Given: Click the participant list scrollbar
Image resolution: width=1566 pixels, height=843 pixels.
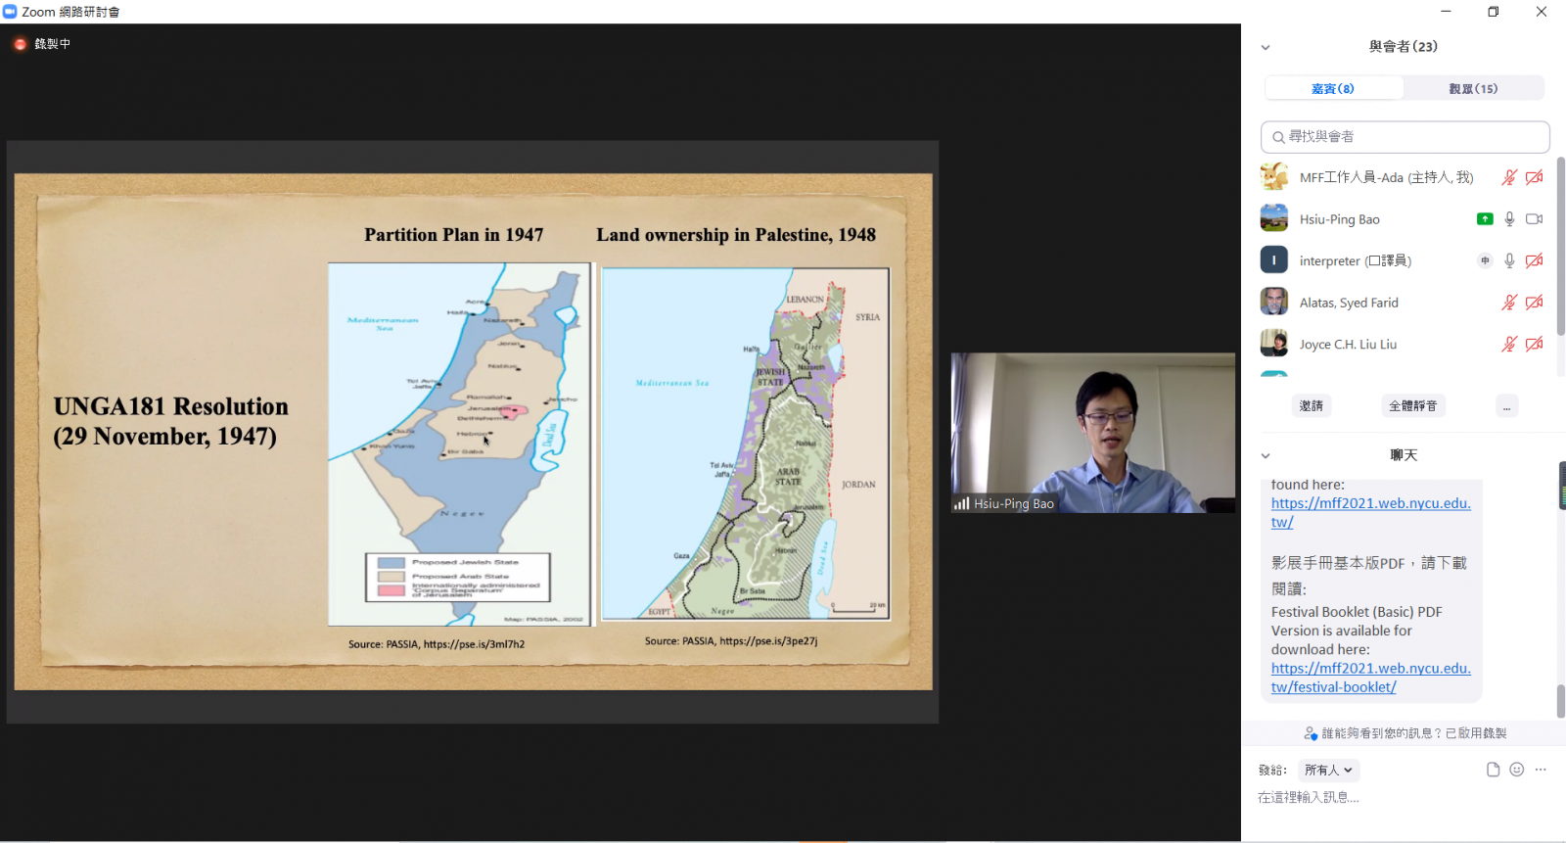Looking at the screenshot, I should click(1560, 245).
